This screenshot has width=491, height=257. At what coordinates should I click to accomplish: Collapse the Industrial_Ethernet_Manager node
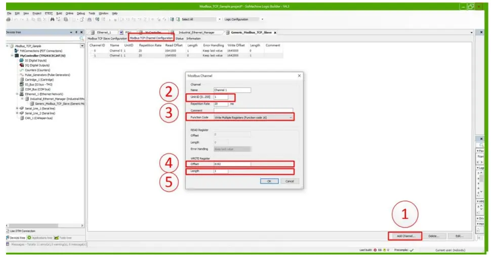[22, 99]
